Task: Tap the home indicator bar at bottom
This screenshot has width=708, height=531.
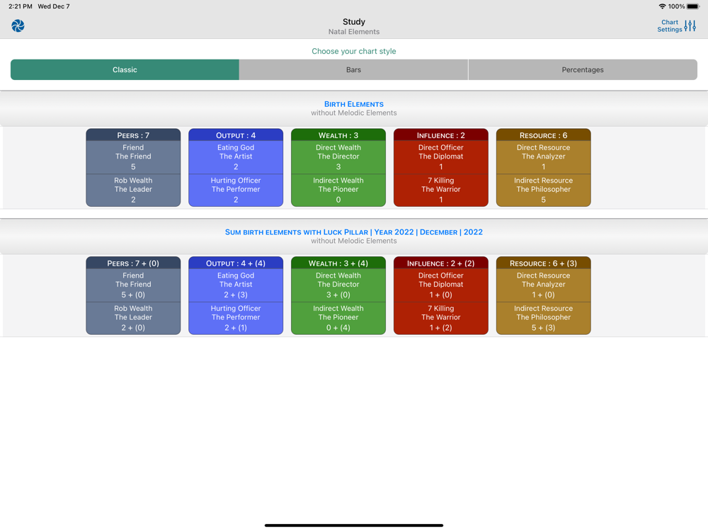Action: (354, 525)
